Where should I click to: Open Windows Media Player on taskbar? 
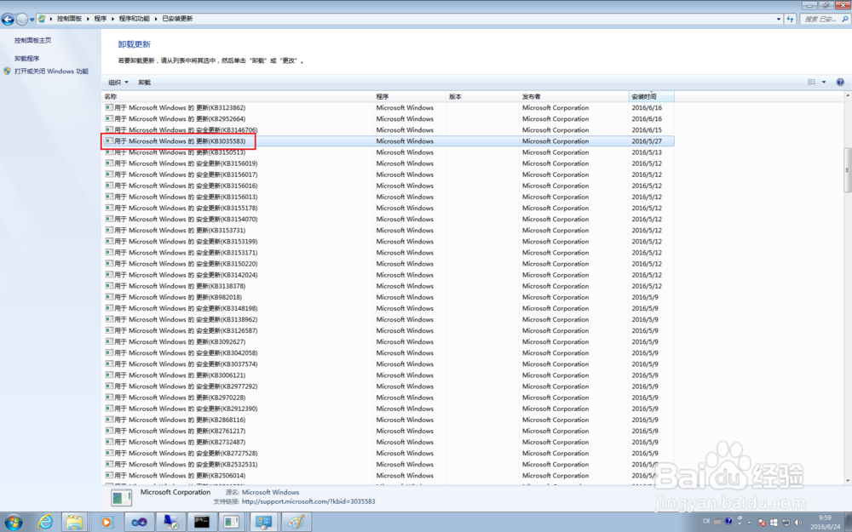(x=106, y=523)
